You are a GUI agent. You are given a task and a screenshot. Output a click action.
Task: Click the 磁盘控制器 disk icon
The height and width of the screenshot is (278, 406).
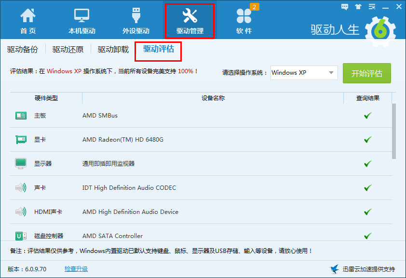coord(21,236)
